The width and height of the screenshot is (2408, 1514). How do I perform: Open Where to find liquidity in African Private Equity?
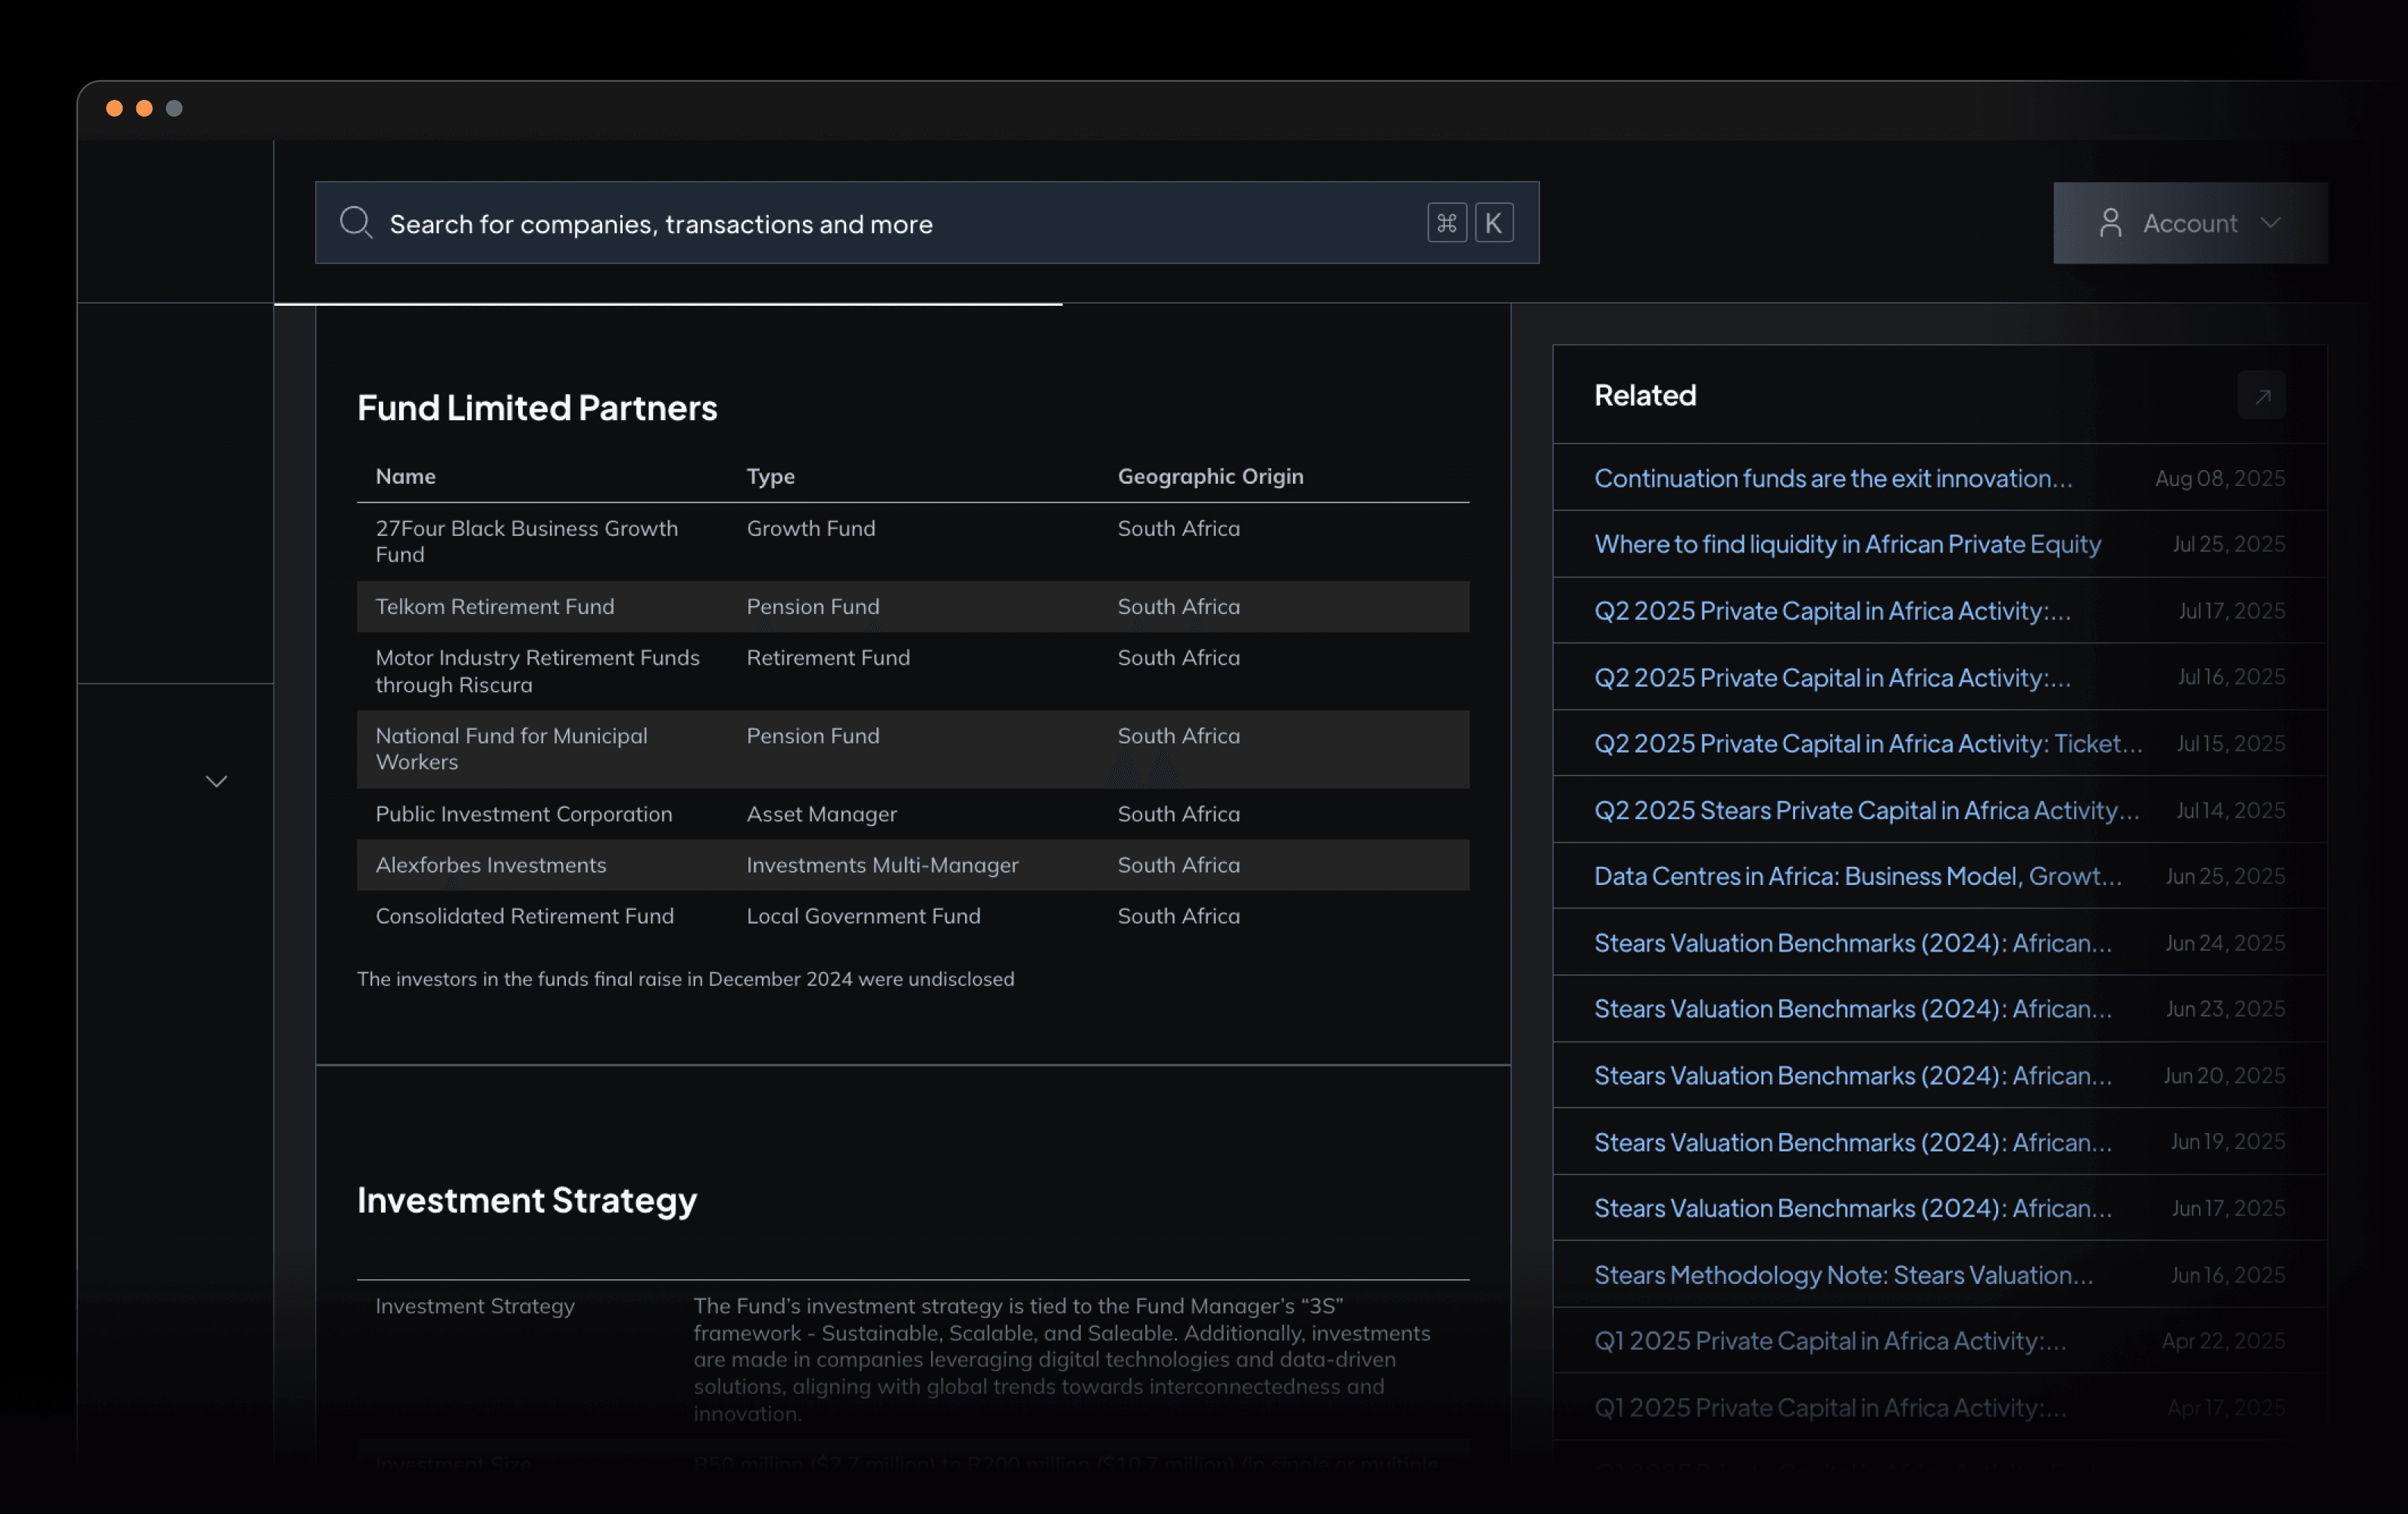1847,544
